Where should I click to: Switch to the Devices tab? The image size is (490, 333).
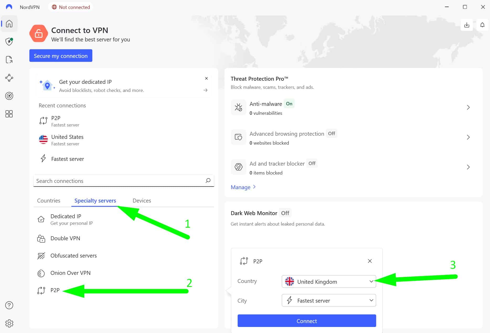(x=142, y=200)
